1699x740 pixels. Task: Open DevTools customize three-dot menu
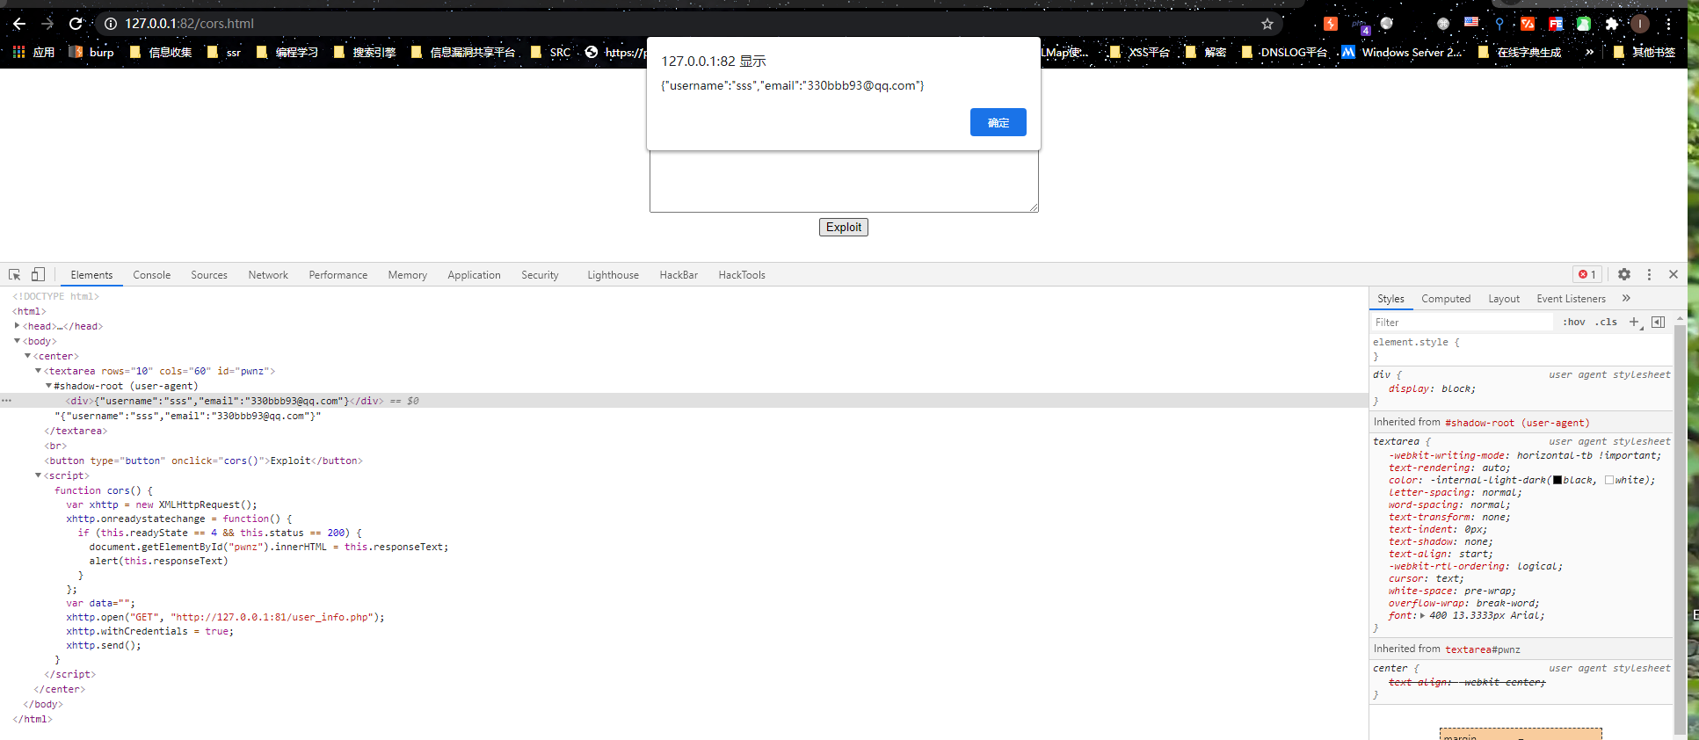coord(1649,274)
